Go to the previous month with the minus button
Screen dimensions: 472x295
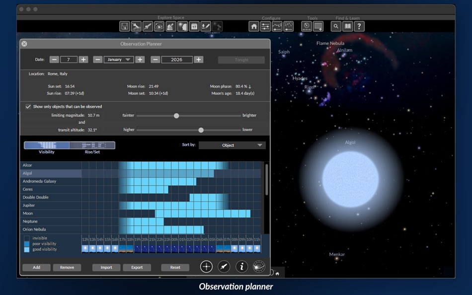97,60
